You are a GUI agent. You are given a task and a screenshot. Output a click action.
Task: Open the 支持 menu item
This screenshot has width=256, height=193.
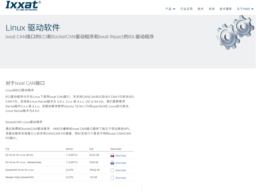(211, 9)
